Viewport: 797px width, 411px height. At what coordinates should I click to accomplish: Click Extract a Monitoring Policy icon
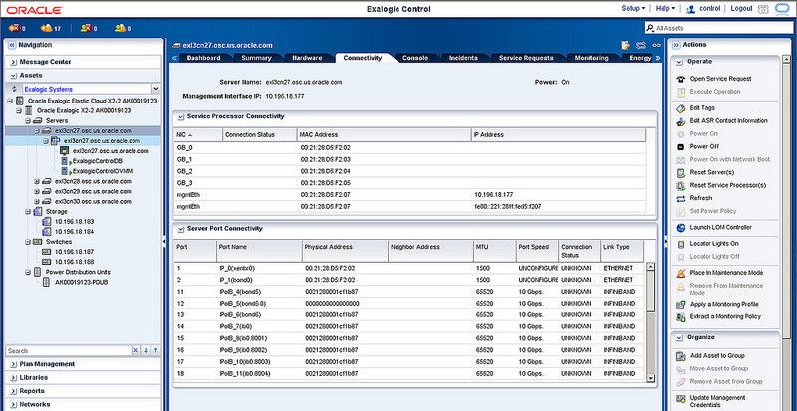click(681, 317)
